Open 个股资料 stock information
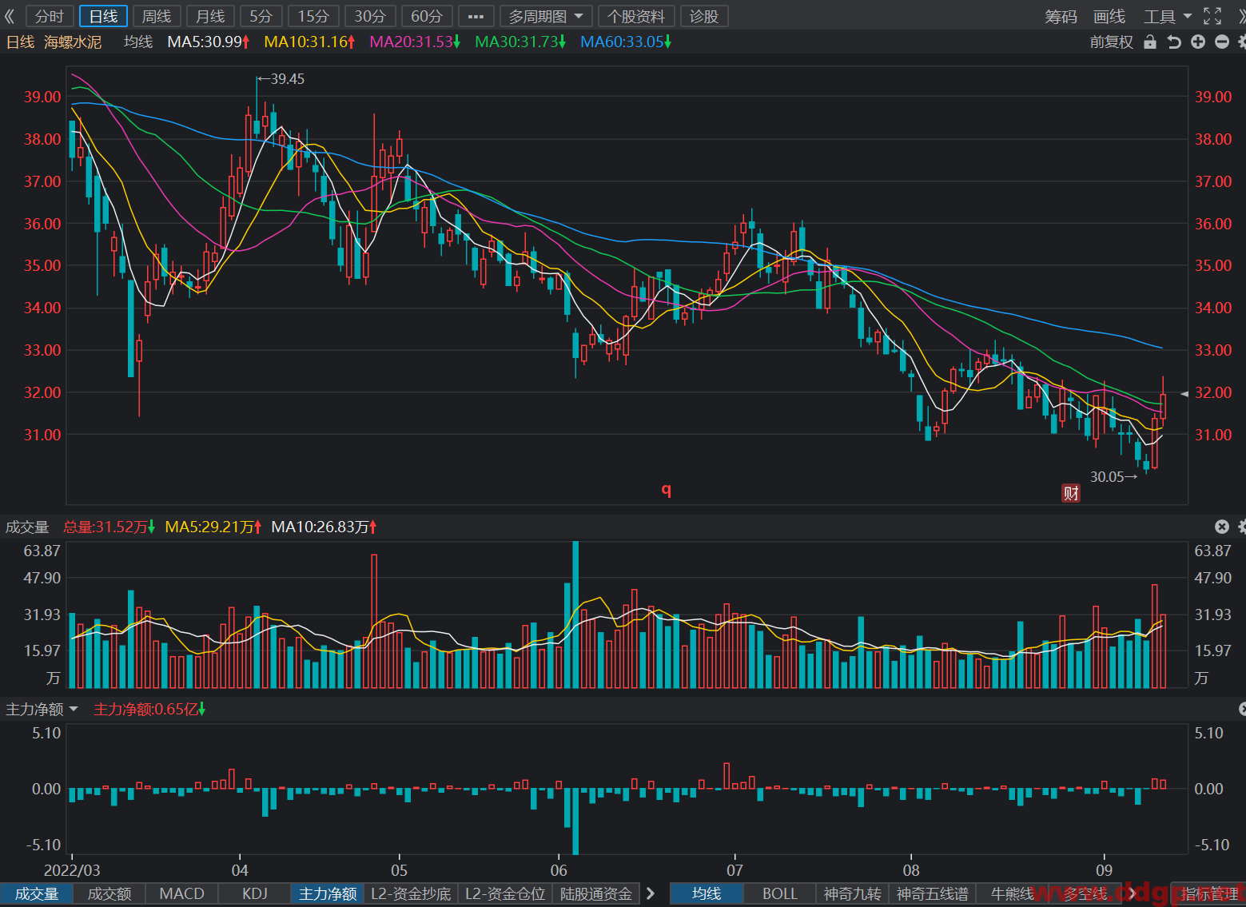This screenshot has height=907, width=1246. coord(636,16)
